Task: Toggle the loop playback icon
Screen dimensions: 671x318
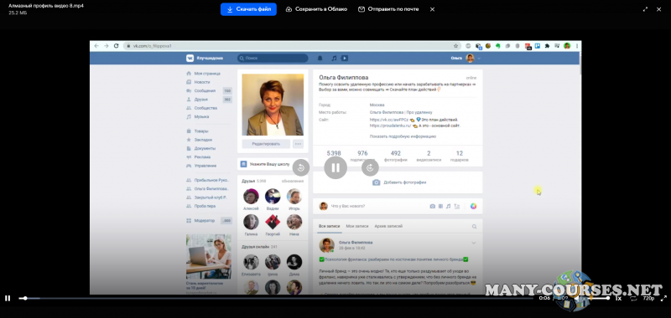Action: pos(633,299)
